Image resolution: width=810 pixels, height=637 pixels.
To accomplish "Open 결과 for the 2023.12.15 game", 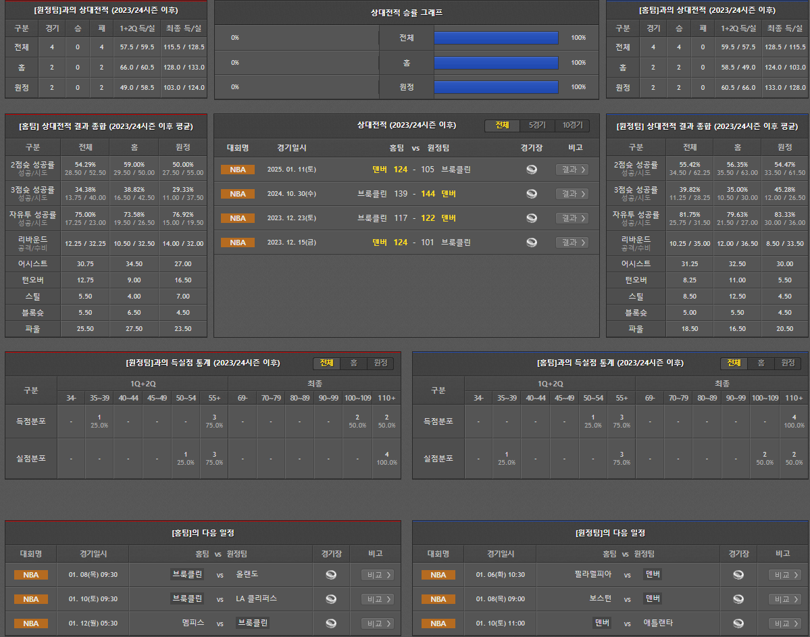I will point(572,243).
